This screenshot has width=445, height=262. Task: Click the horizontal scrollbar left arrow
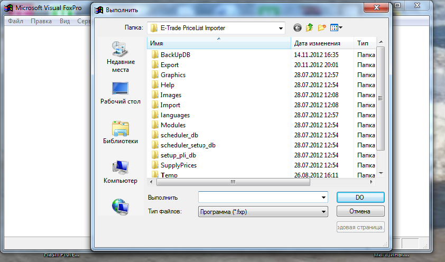(x=151, y=182)
